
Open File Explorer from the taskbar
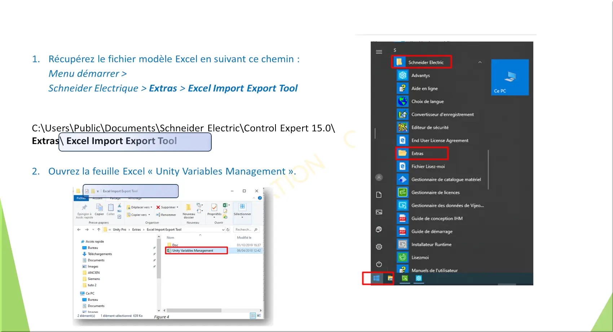(x=390, y=278)
